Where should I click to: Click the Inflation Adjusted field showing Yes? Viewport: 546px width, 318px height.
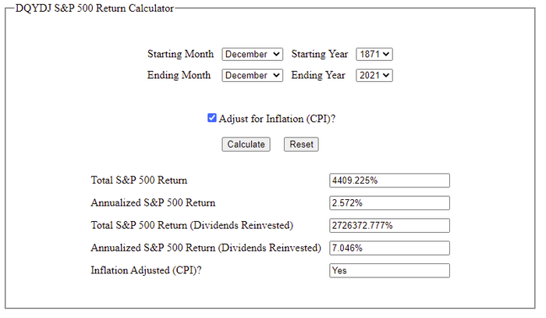click(390, 271)
